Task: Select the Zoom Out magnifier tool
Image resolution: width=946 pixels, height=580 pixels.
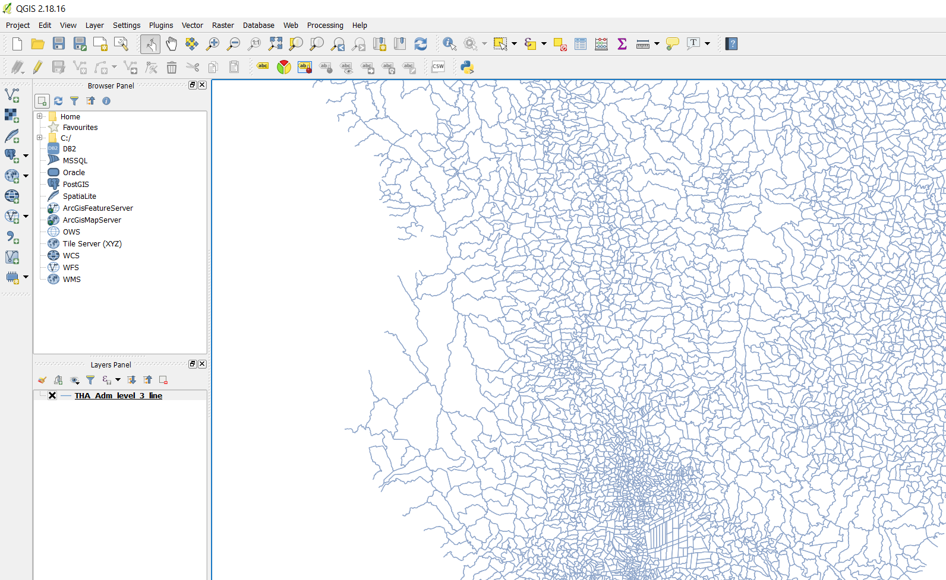Action: click(234, 44)
